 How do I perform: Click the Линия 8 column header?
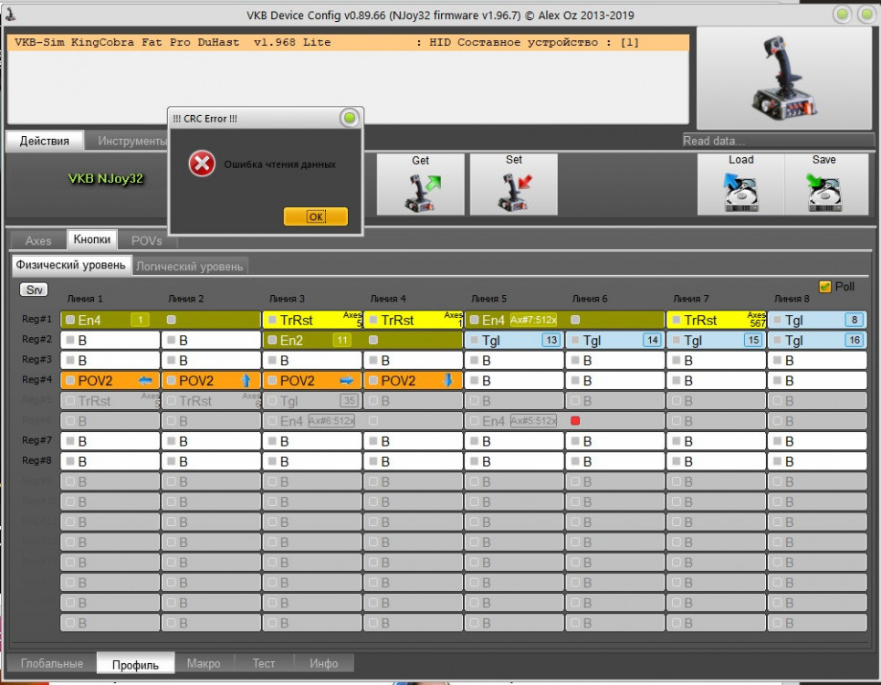coord(792,299)
